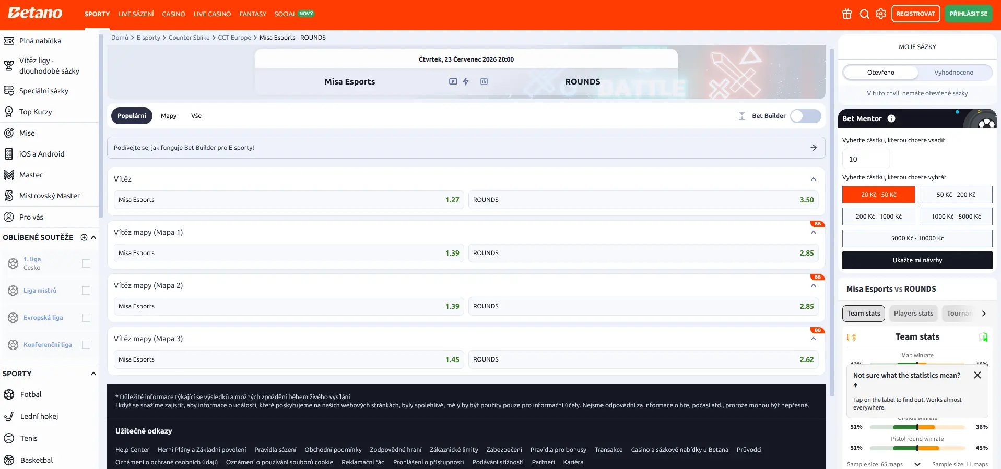Open the LIVE SÁZENÍ menu

136,14
